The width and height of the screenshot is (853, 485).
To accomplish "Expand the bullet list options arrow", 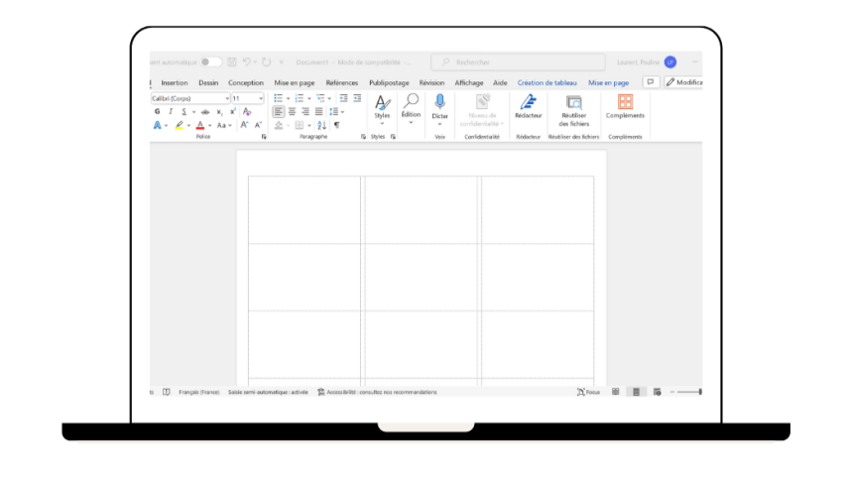I will pyautogui.click(x=288, y=98).
